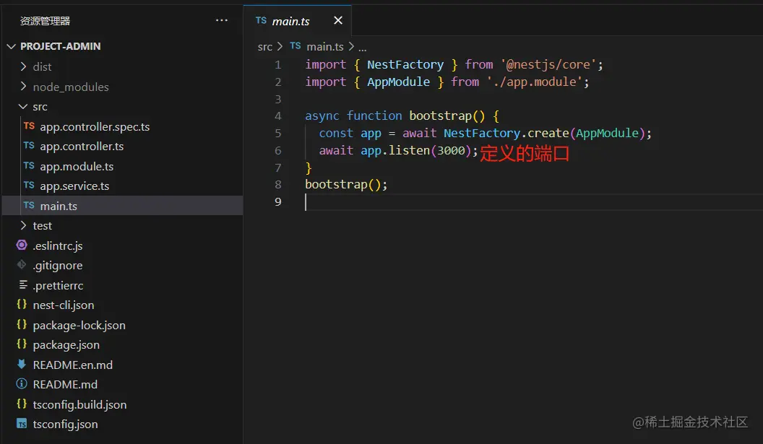Click the './app.module' string on line 2
The height and width of the screenshot is (444, 763).
(x=534, y=82)
